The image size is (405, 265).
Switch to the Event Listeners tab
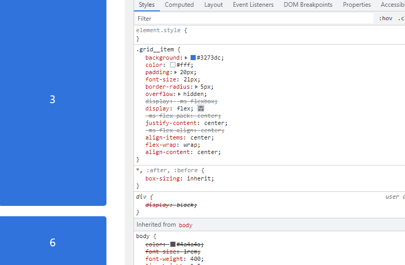(x=253, y=5)
